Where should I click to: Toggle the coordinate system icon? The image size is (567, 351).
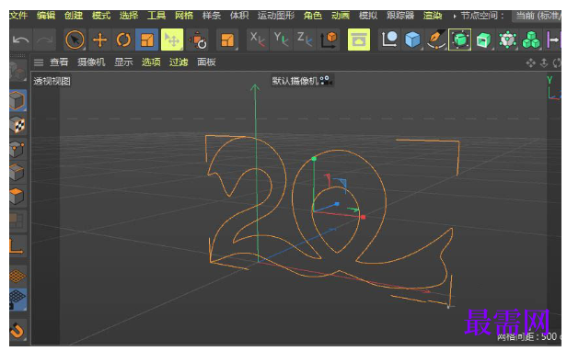tap(329, 40)
